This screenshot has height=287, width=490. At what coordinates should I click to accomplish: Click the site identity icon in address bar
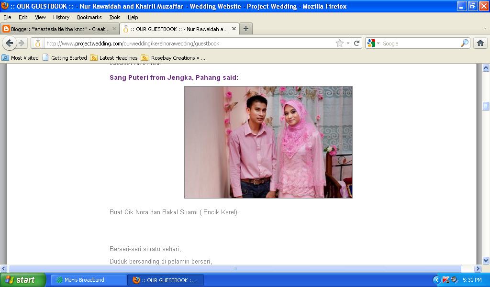pos(38,43)
